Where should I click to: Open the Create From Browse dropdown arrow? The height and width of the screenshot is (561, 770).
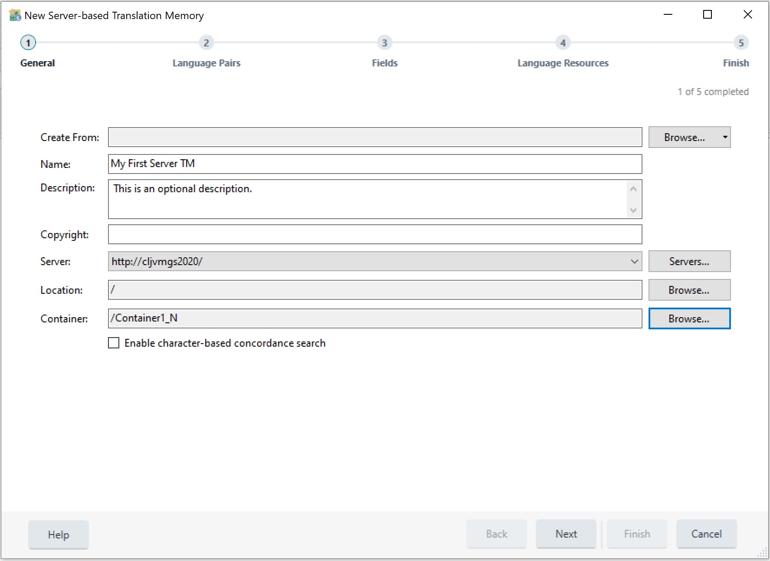click(724, 138)
